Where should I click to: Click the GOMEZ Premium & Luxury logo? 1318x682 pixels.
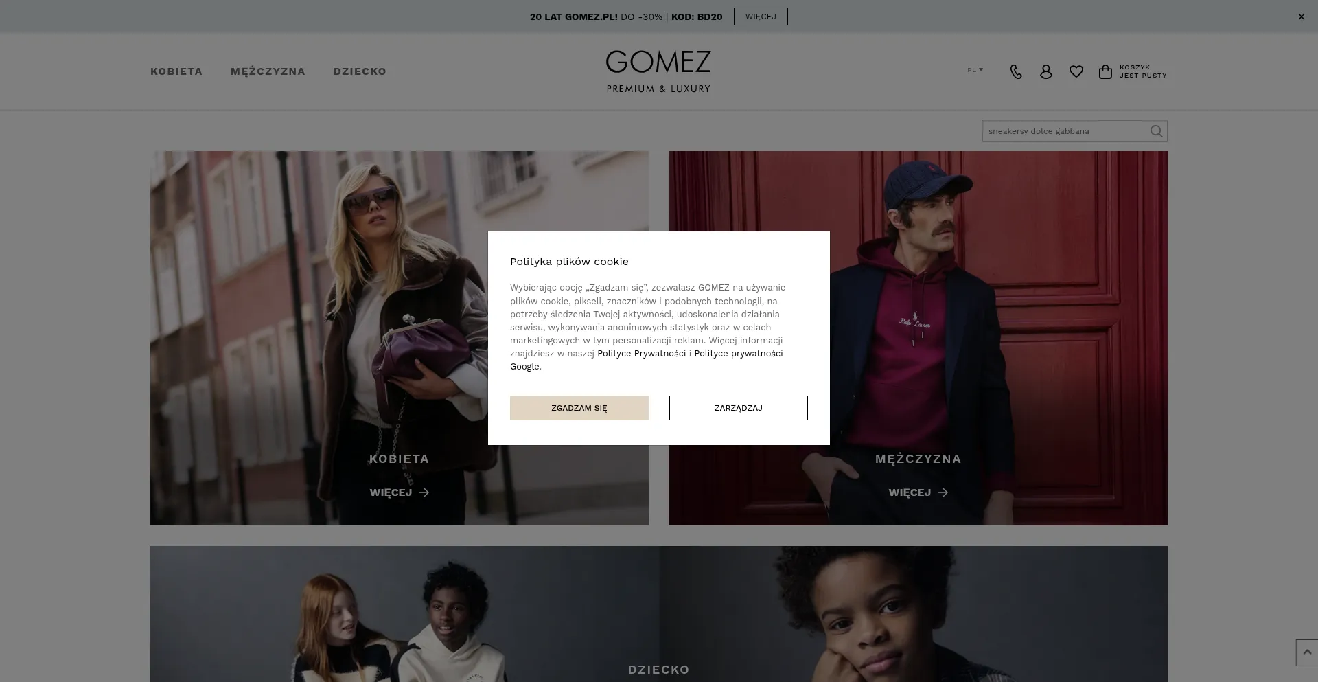click(x=658, y=71)
